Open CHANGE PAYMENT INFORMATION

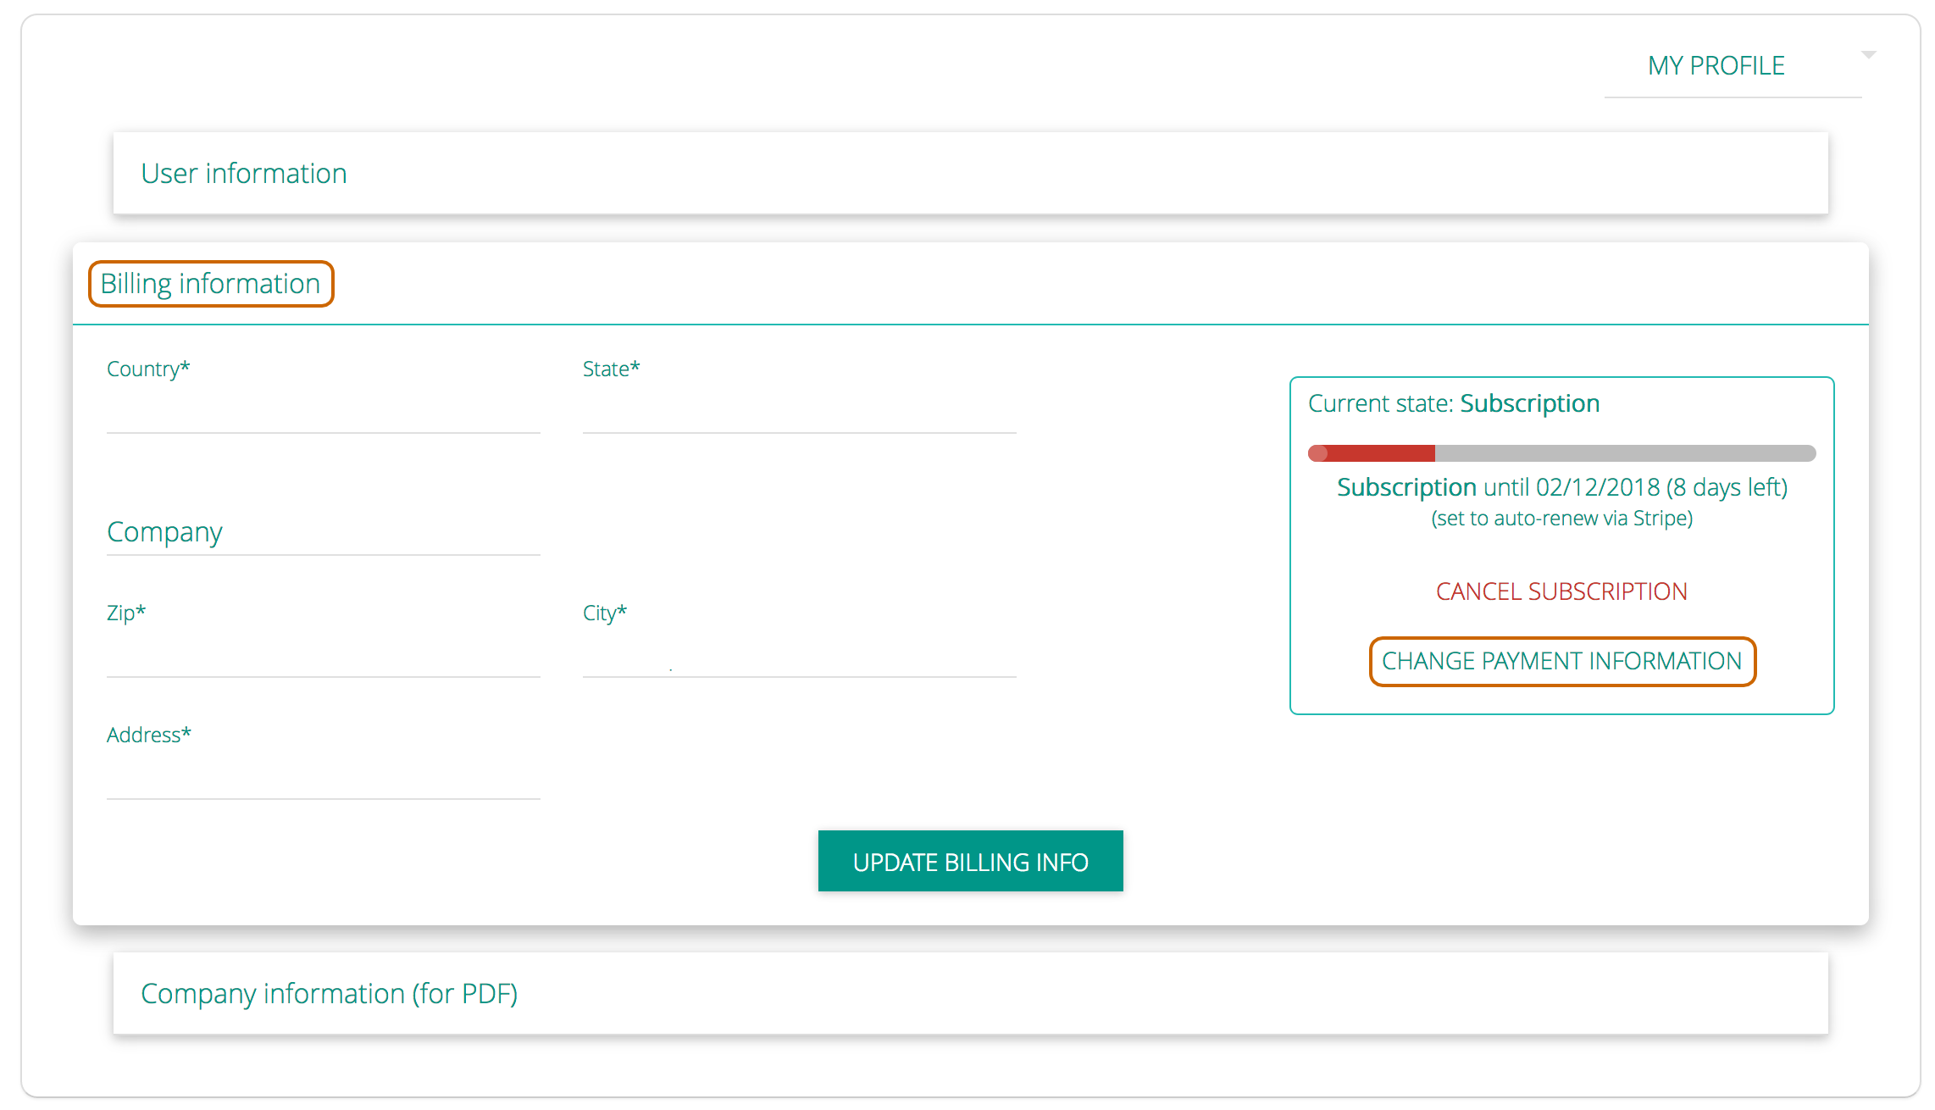1562,661
